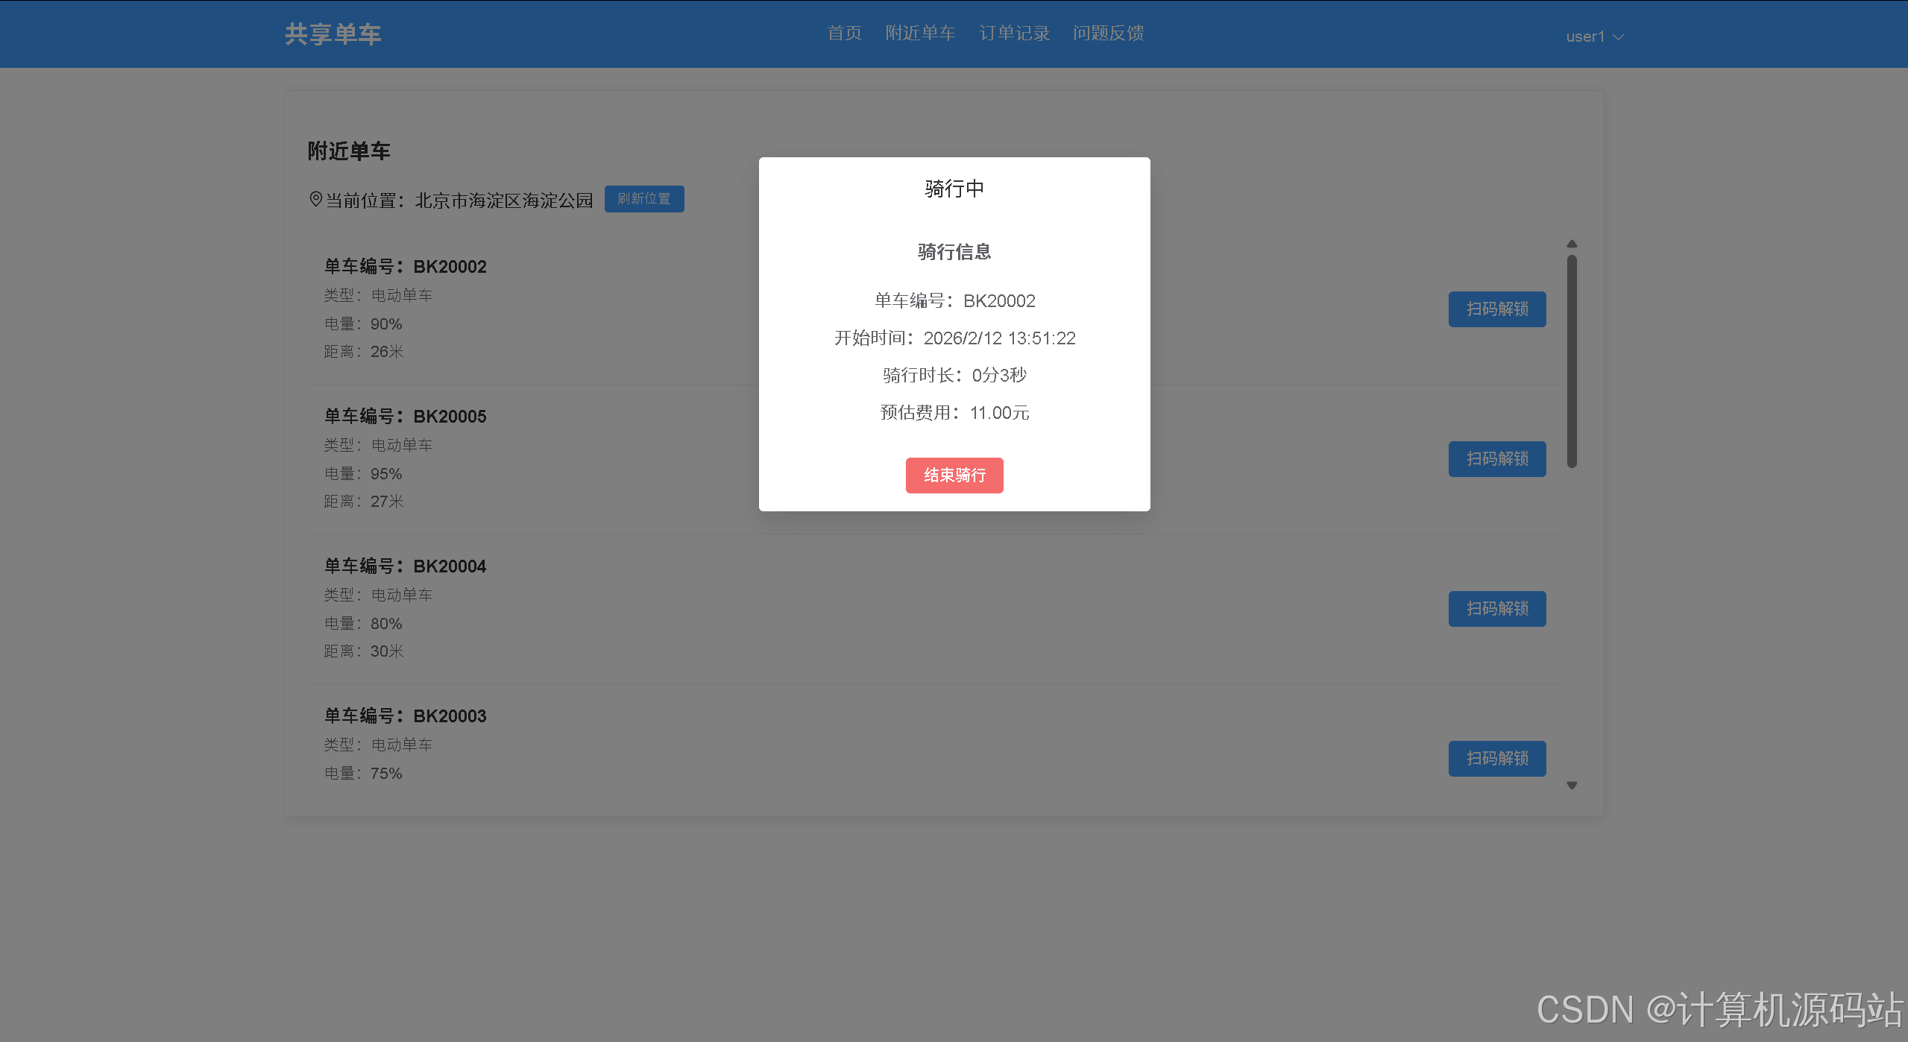Click the bike list scrollbar thumb
This screenshot has height=1042, width=1908.
tap(1572, 361)
